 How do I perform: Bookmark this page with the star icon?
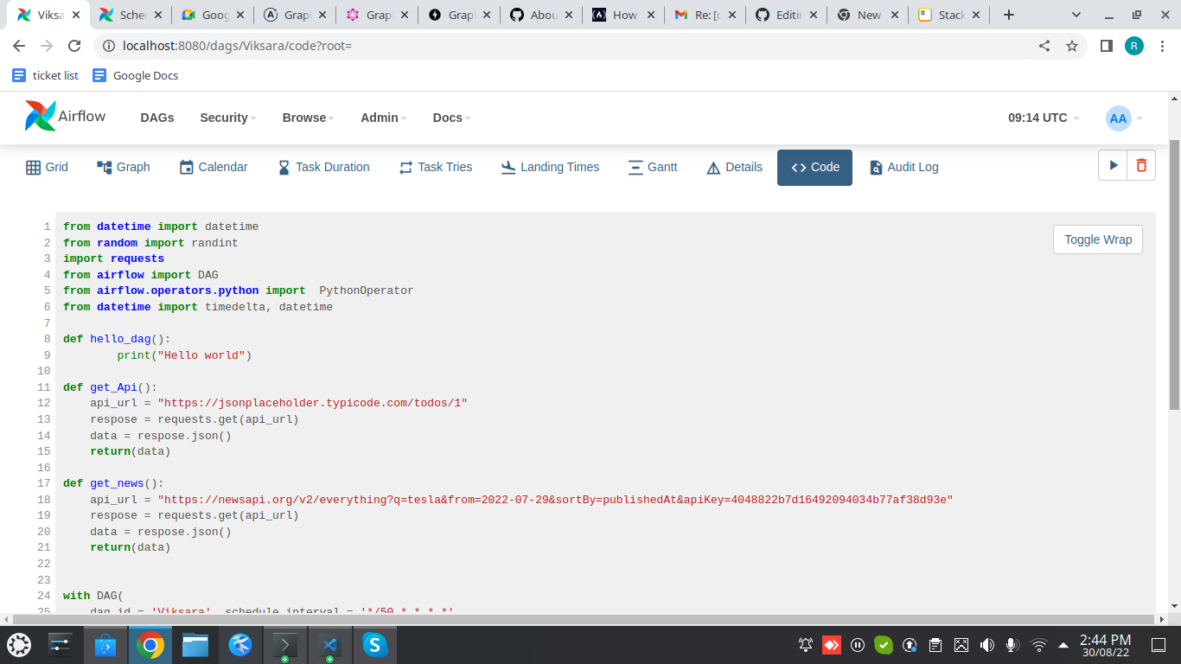coord(1072,46)
